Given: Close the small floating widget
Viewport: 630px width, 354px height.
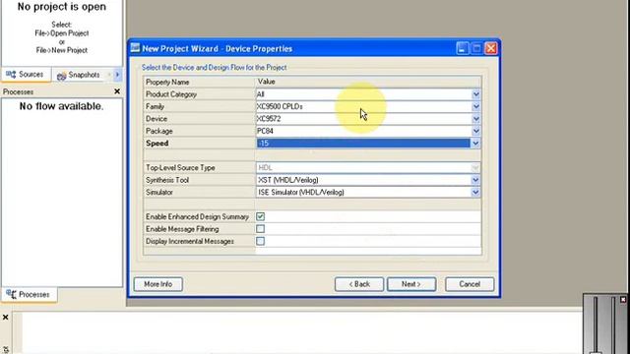Looking at the screenshot, I should [623, 300].
